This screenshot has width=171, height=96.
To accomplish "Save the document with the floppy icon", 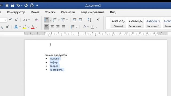I will [x=13, y=5].
